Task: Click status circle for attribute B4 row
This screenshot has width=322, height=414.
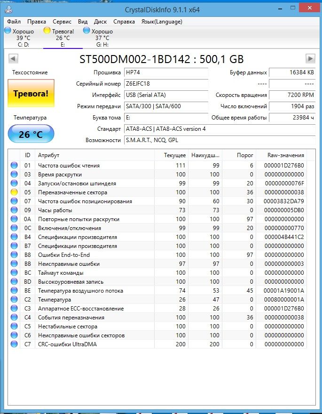Action: click(14, 237)
